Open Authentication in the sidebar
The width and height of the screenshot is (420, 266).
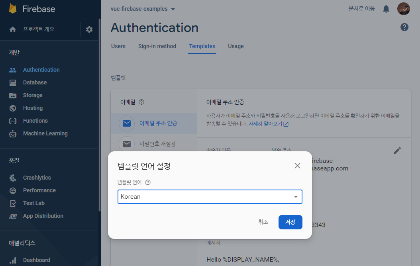pyautogui.click(x=41, y=70)
